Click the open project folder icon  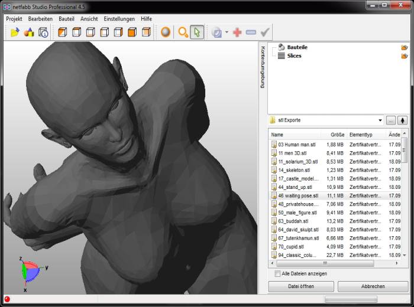[x=15, y=32]
